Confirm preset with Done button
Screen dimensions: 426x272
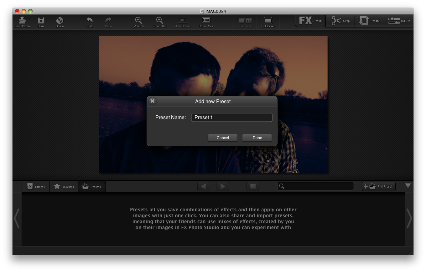[x=257, y=138]
